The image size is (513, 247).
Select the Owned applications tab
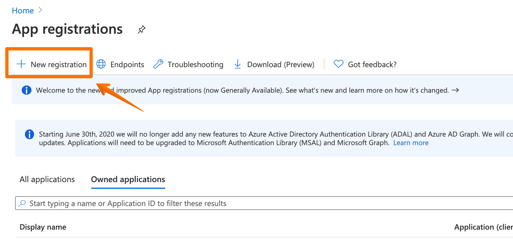click(128, 180)
